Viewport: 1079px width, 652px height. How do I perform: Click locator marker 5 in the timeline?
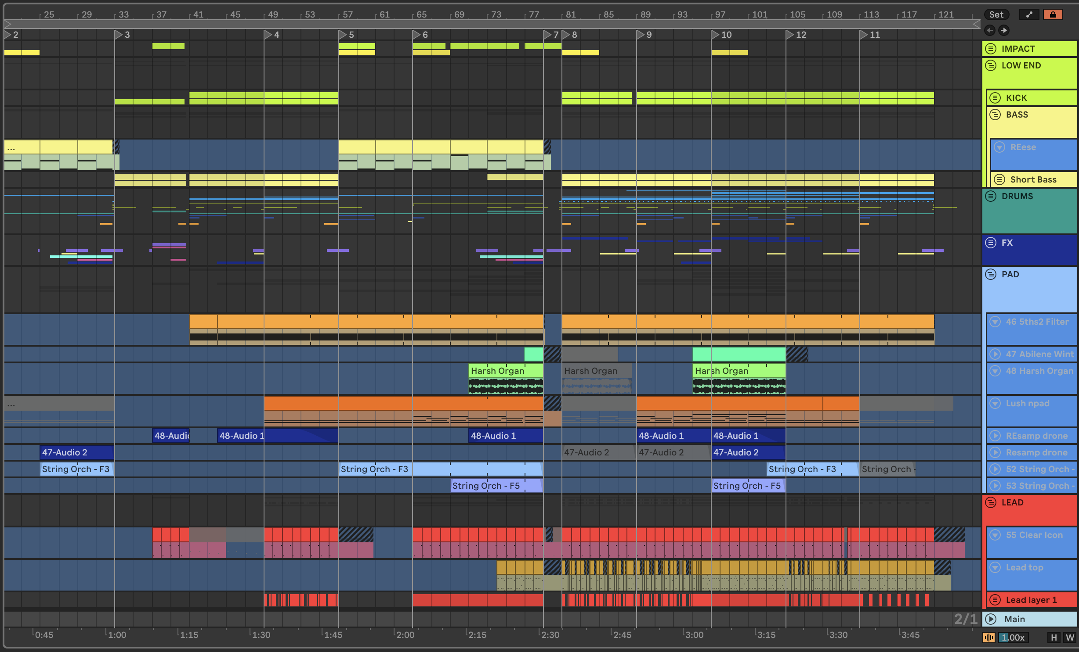pyautogui.click(x=343, y=34)
